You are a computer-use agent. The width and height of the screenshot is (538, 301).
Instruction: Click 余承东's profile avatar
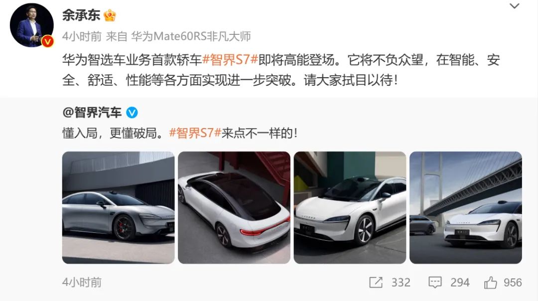[31, 25]
